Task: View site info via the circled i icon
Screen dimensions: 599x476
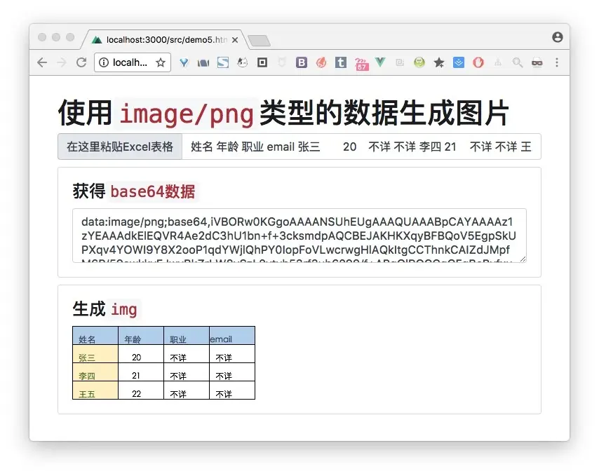Action: tap(104, 62)
